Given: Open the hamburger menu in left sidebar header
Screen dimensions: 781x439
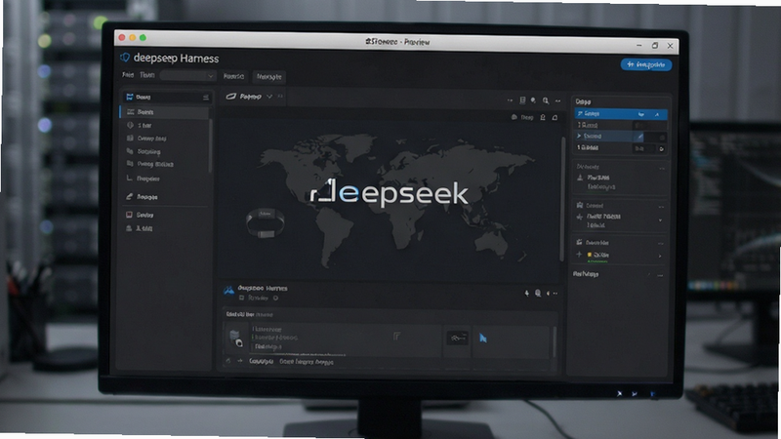Looking at the screenshot, I should coord(206,98).
